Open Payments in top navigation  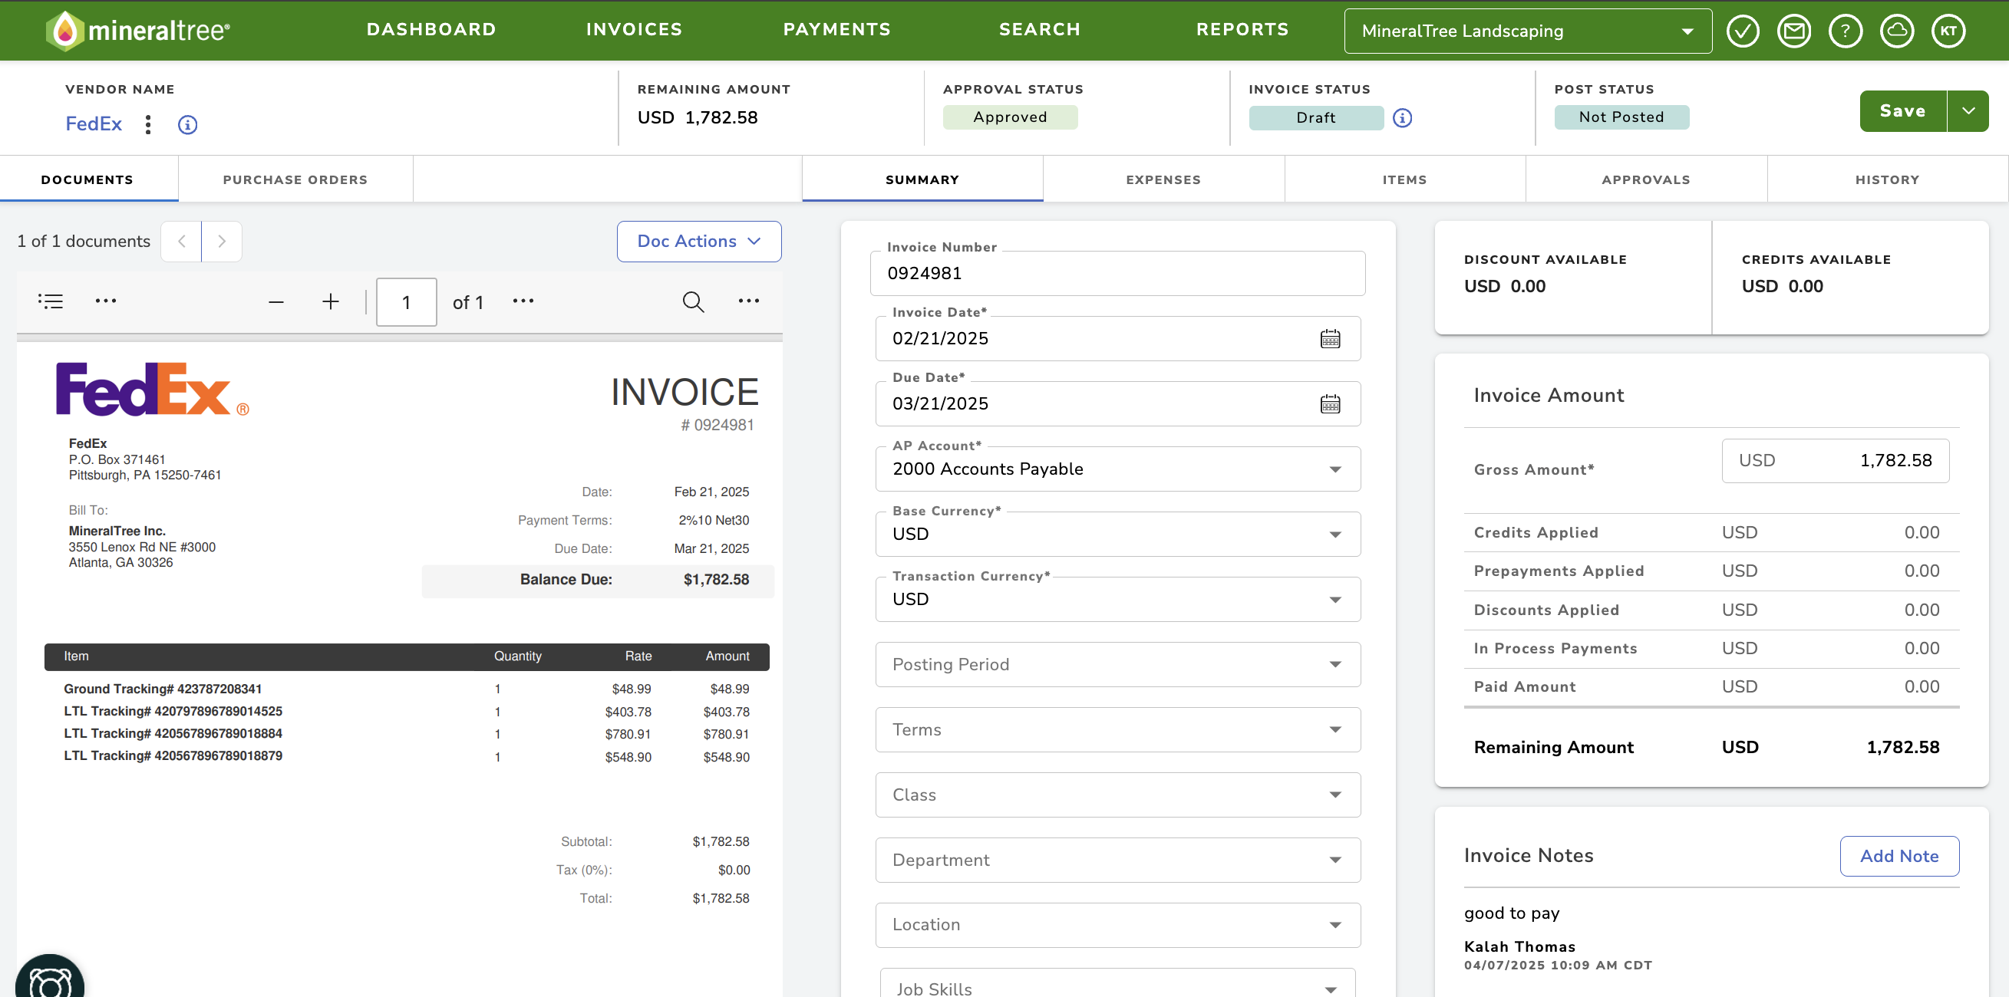[836, 30]
